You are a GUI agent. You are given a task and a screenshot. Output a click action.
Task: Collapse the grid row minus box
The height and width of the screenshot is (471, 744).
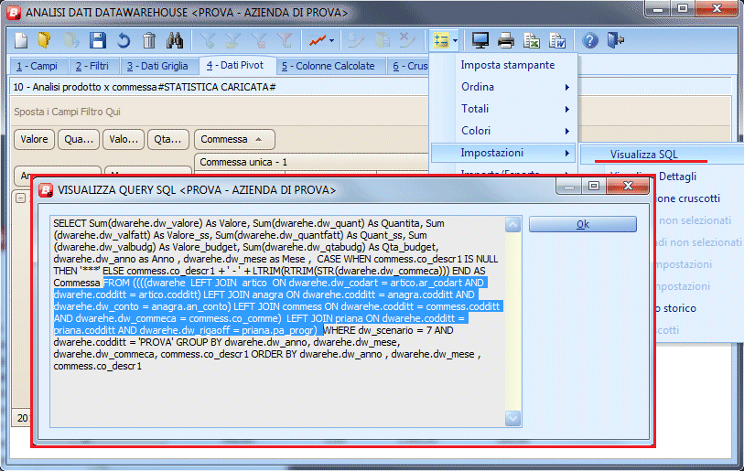(x=20, y=198)
